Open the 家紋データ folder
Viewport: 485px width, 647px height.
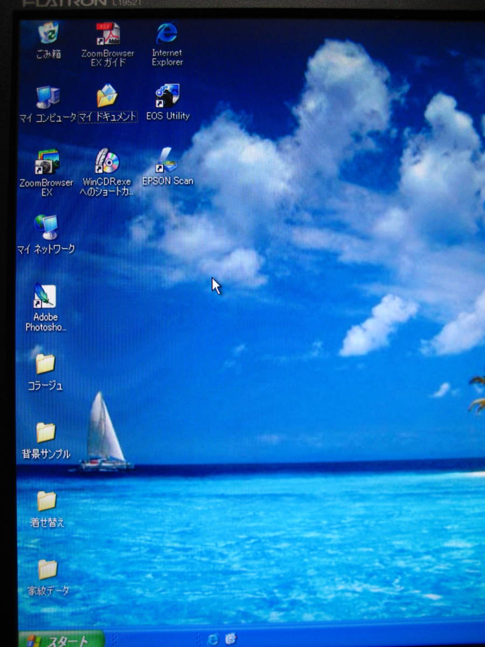48,570
